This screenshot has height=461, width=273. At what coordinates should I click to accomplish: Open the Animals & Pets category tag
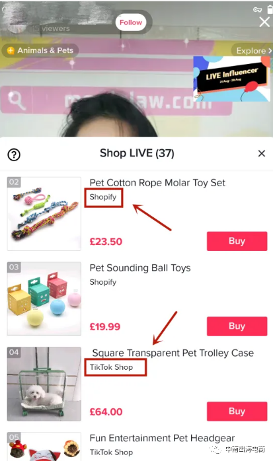coord(40,50)
